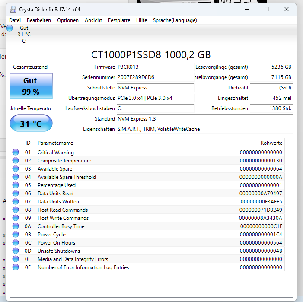Click status orb for Critical Warning row
The width and height of the screenshot is (303, 302).
coord(16,152)
